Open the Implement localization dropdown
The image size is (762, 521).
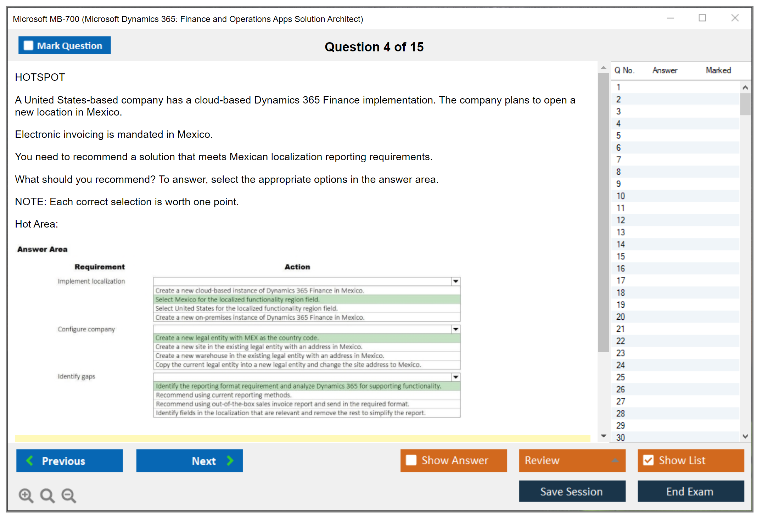click(x=456, y=281)
